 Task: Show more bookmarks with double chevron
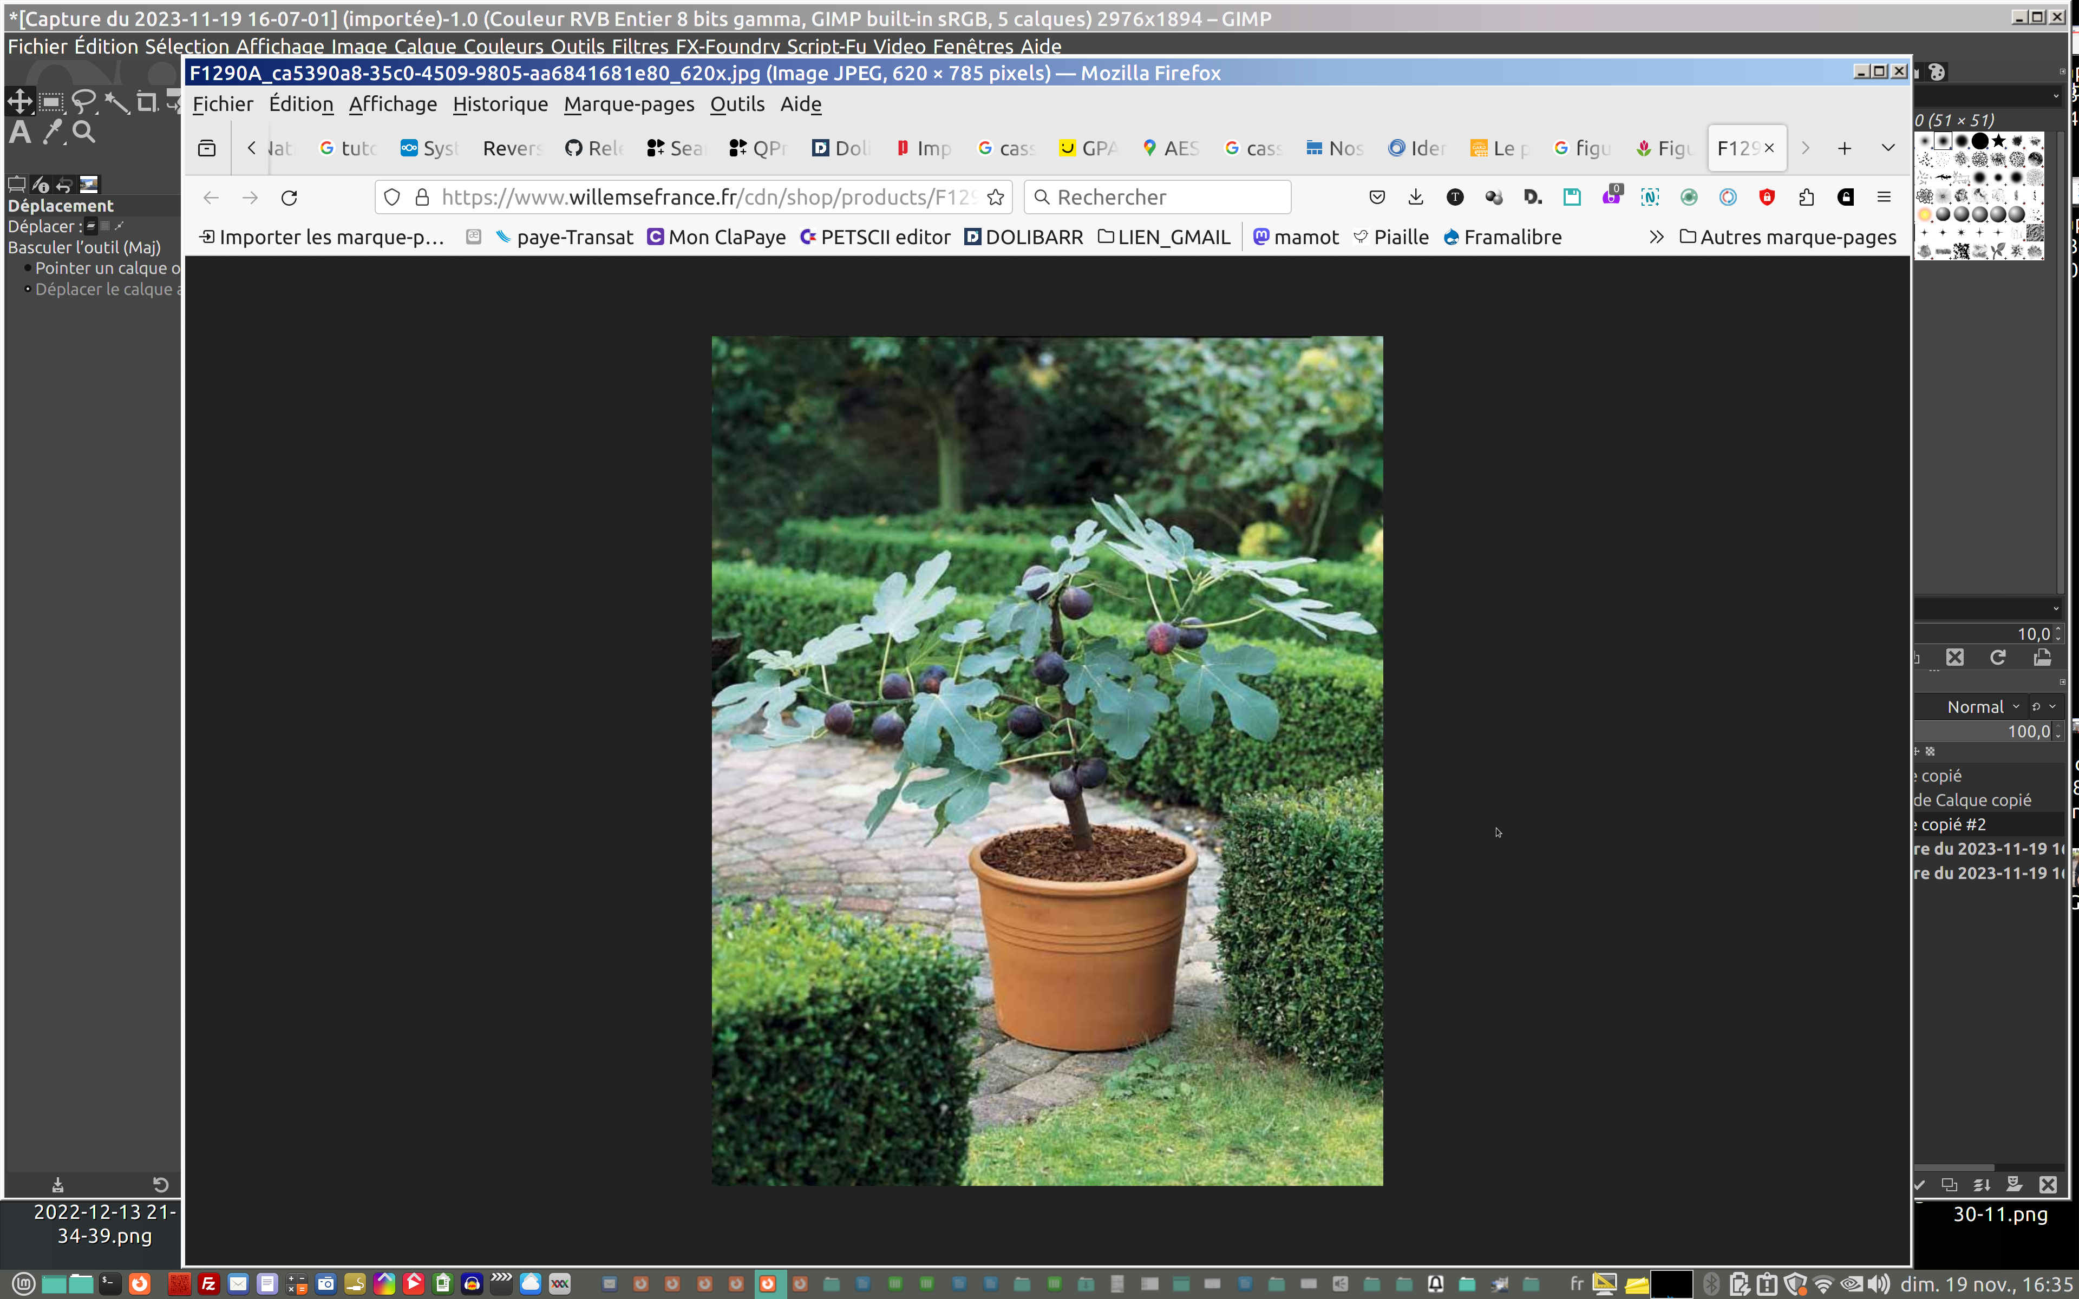tap(1656, 237)
